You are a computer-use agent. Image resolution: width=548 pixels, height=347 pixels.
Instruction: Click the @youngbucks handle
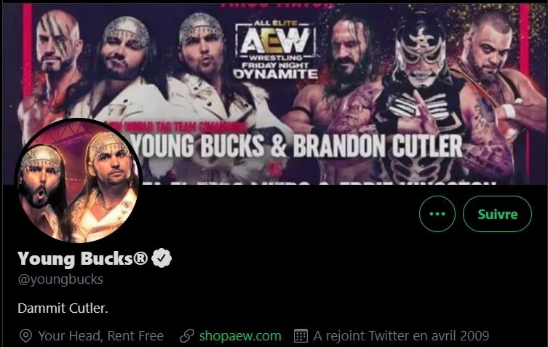pos(60,279)
